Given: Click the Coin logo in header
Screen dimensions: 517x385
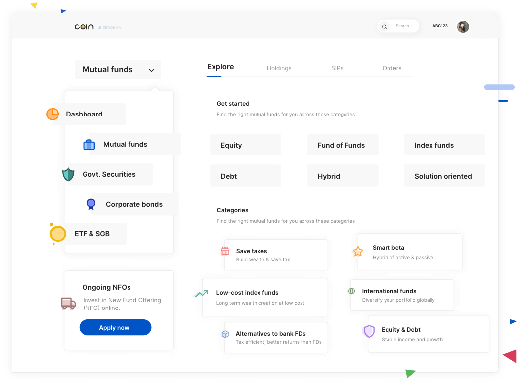Looking at the screenshot, I should pyautogui.click(x=84, y=27).
